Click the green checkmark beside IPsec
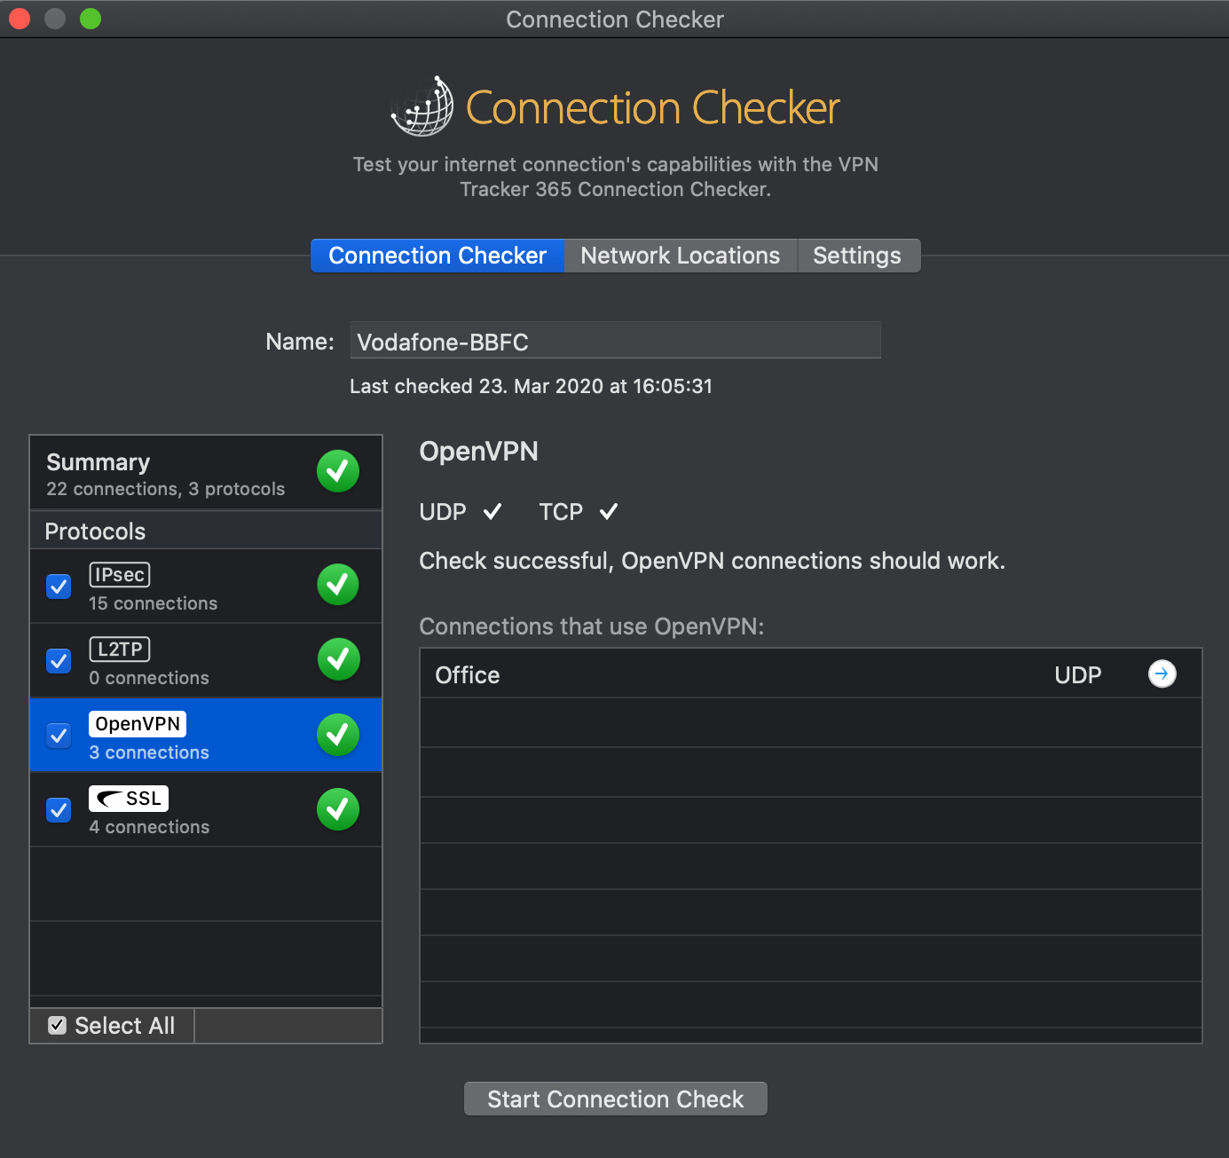This screenshot has height=1158, width=1229. 338,585
